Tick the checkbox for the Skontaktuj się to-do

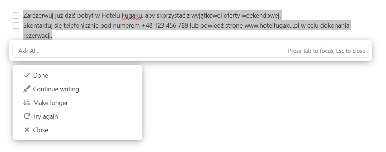(16, 26)
